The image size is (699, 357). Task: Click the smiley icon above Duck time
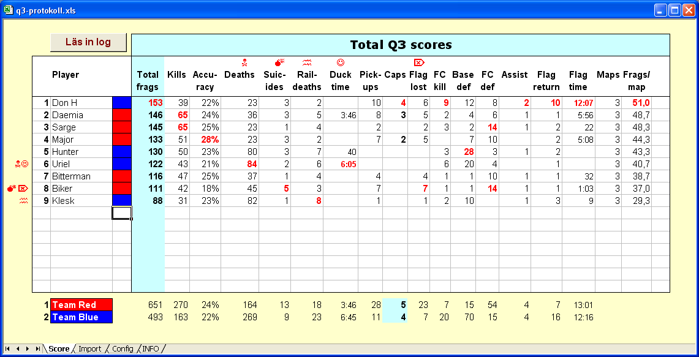point(341,62)
